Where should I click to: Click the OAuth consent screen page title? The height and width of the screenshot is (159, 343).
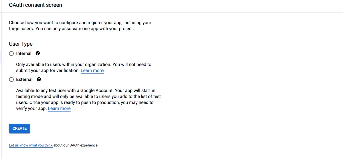point(36,5)
